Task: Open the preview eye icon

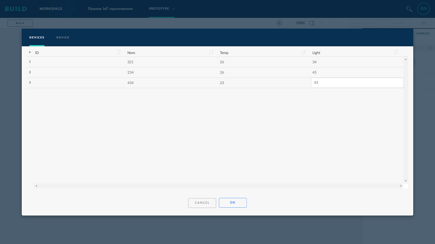Action: [423, 23]
